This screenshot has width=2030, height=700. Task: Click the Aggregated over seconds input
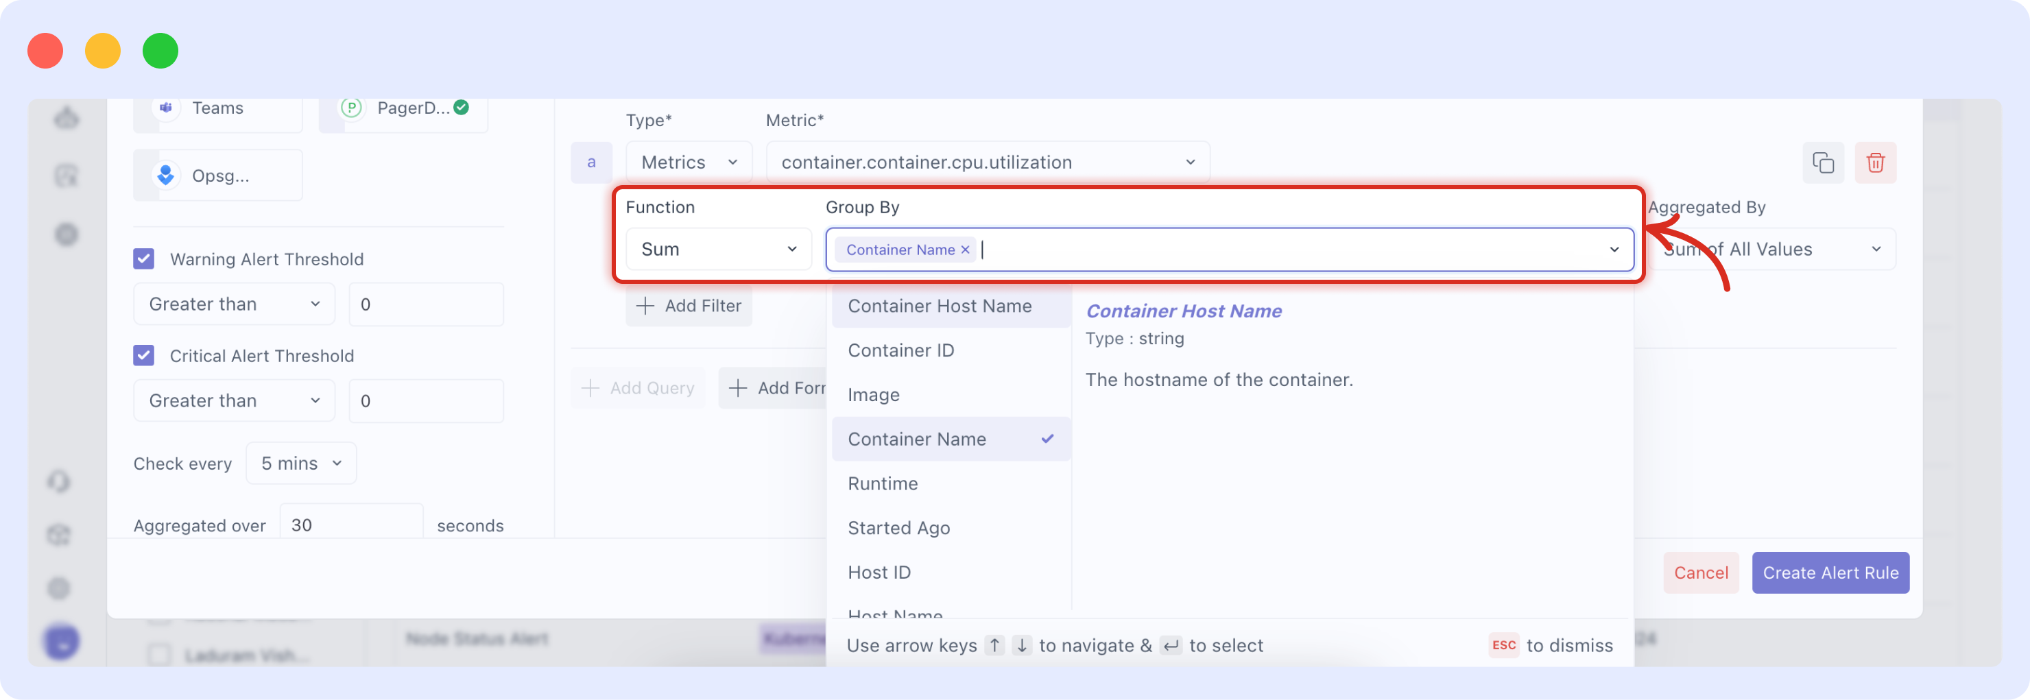point(351,524)
